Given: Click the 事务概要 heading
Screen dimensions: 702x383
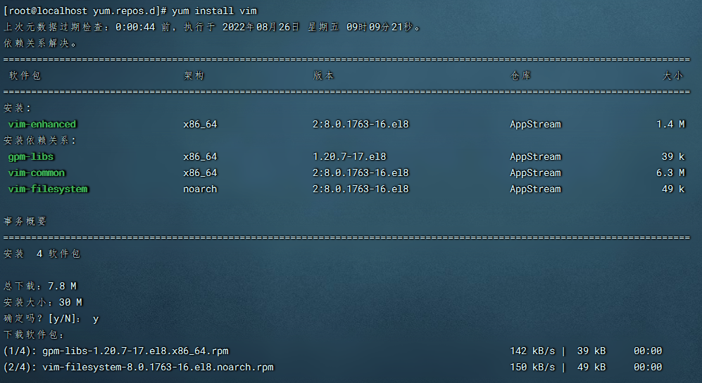Looking at the screenshot, I should tap(25, 221).
